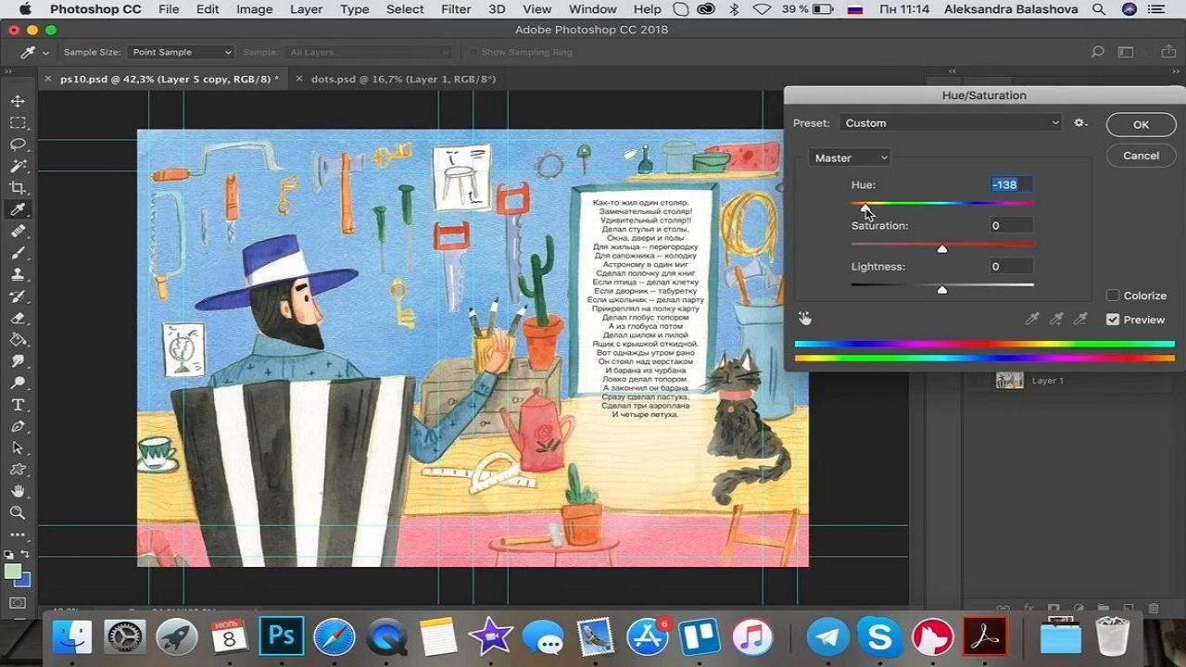This screenshot has height=667, width=1186.
Task: Select the Rectangular Marquee tool
Action: 18,122
